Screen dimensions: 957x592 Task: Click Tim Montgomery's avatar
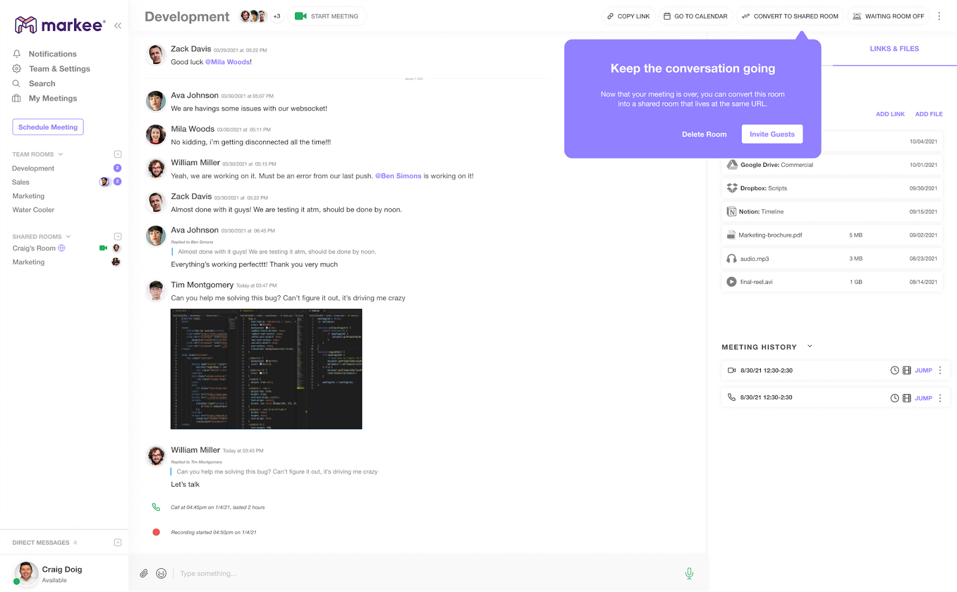click(156, 291)
